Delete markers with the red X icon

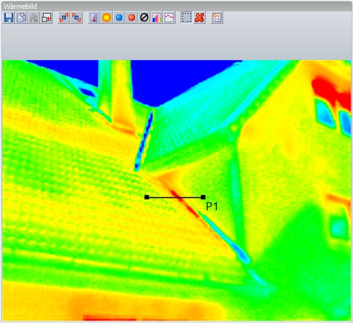tap(199, 18)
